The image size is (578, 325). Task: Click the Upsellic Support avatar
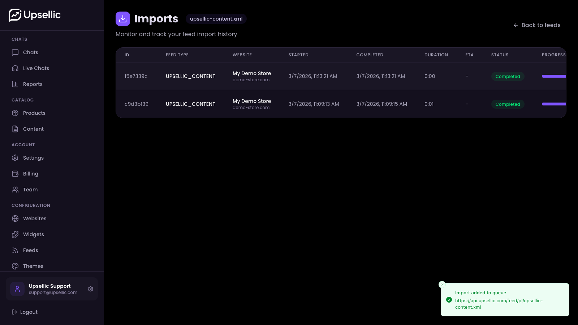[17, 289]
